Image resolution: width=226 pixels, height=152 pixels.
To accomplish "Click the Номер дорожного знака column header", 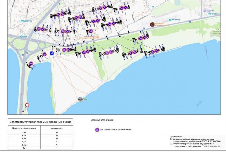I will [24, 128].
